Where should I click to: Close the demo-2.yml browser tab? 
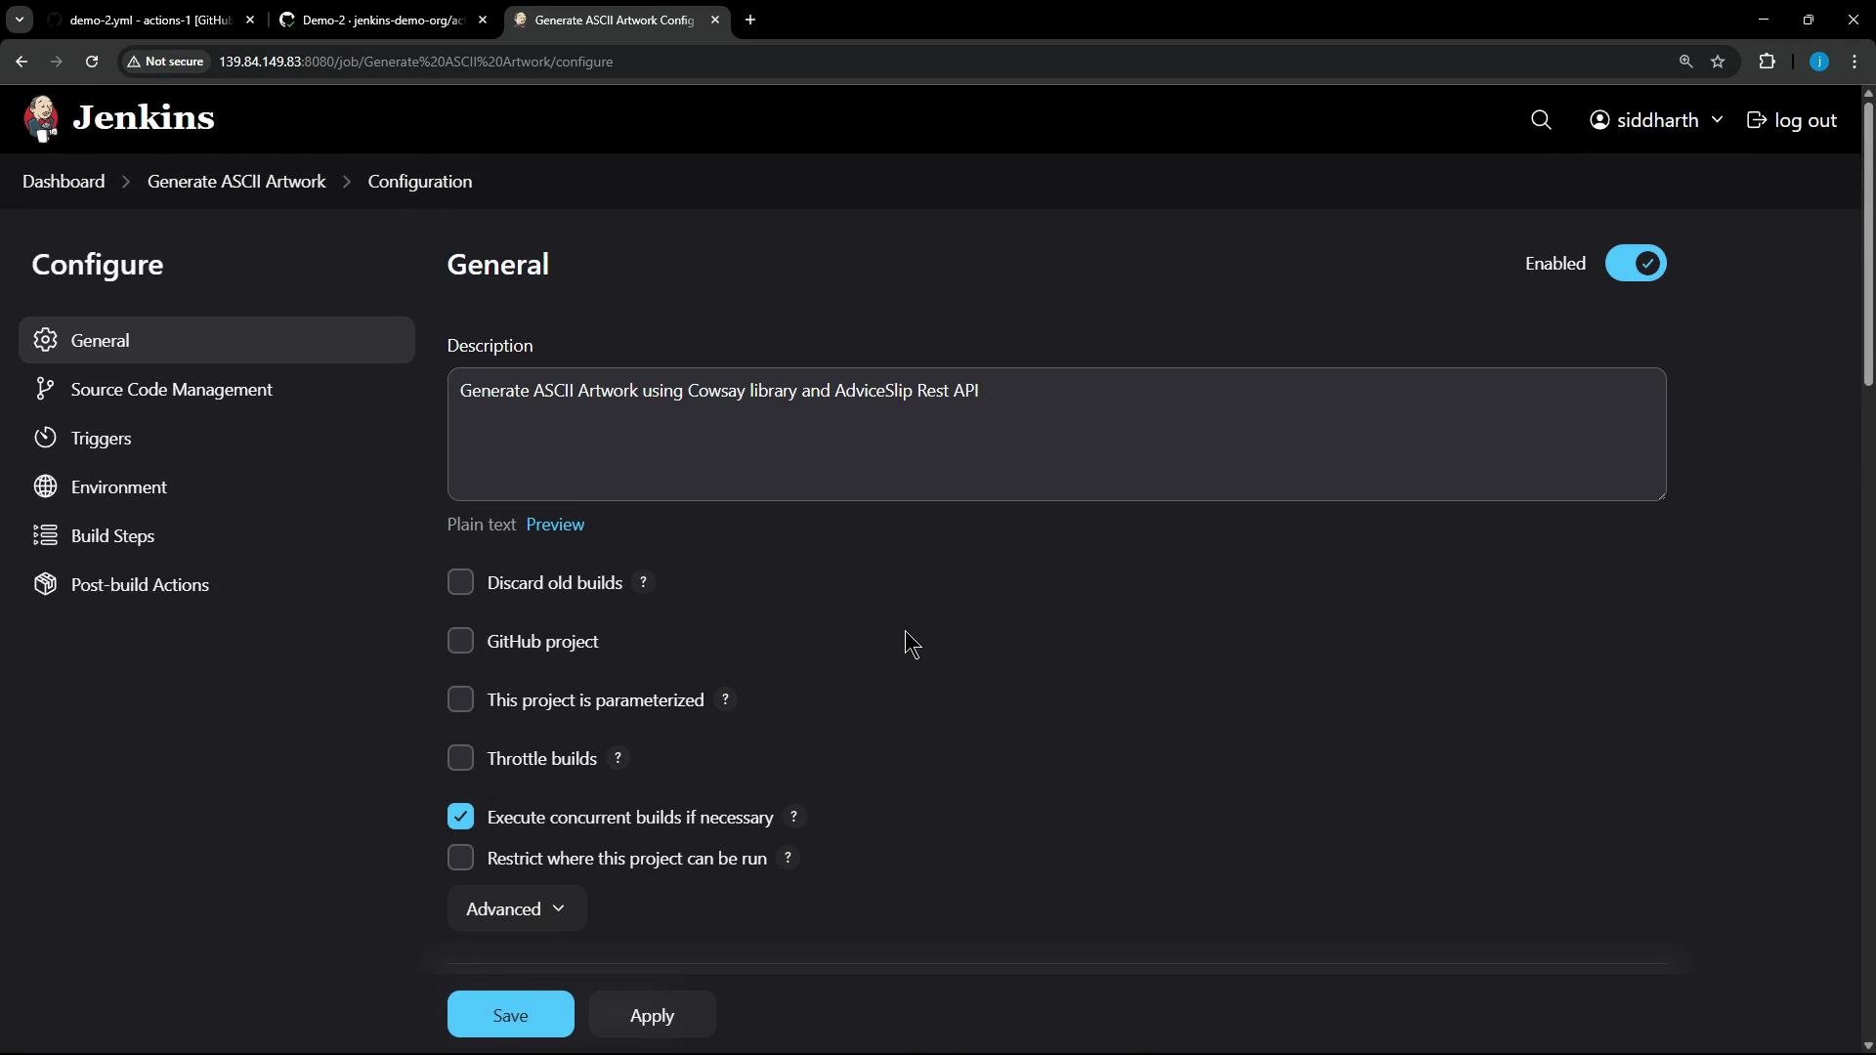(x=250, y=20)
